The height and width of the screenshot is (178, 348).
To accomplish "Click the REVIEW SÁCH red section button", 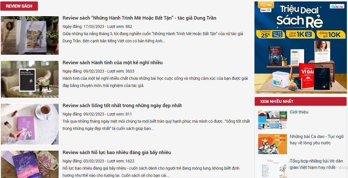I will coord(19,6).
